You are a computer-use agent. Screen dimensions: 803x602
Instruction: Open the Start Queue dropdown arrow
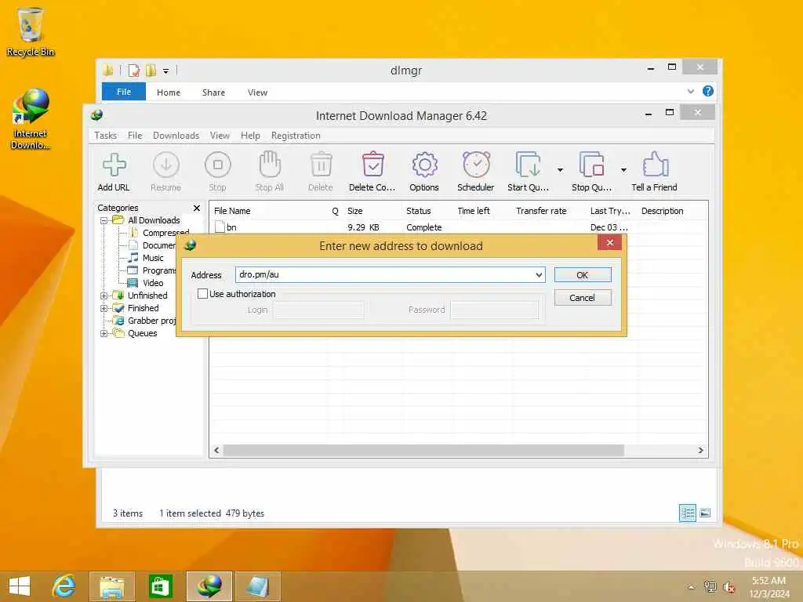(560, 170)
